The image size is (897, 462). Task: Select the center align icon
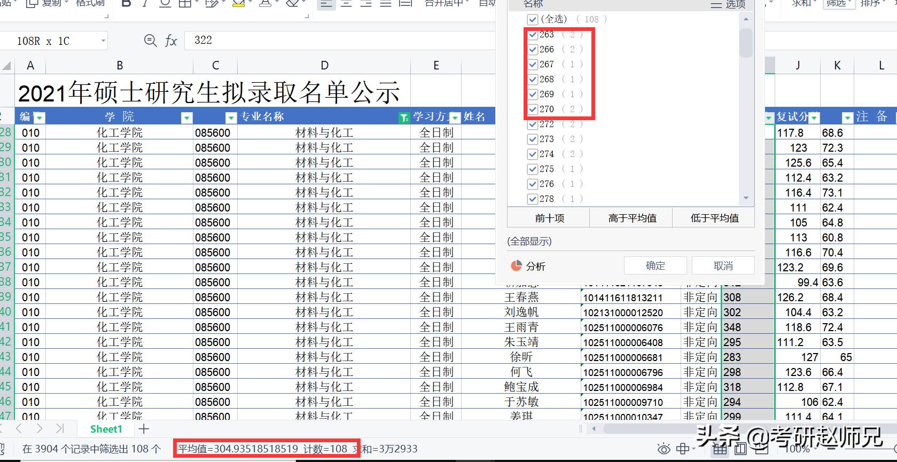(x=346, y=3)
